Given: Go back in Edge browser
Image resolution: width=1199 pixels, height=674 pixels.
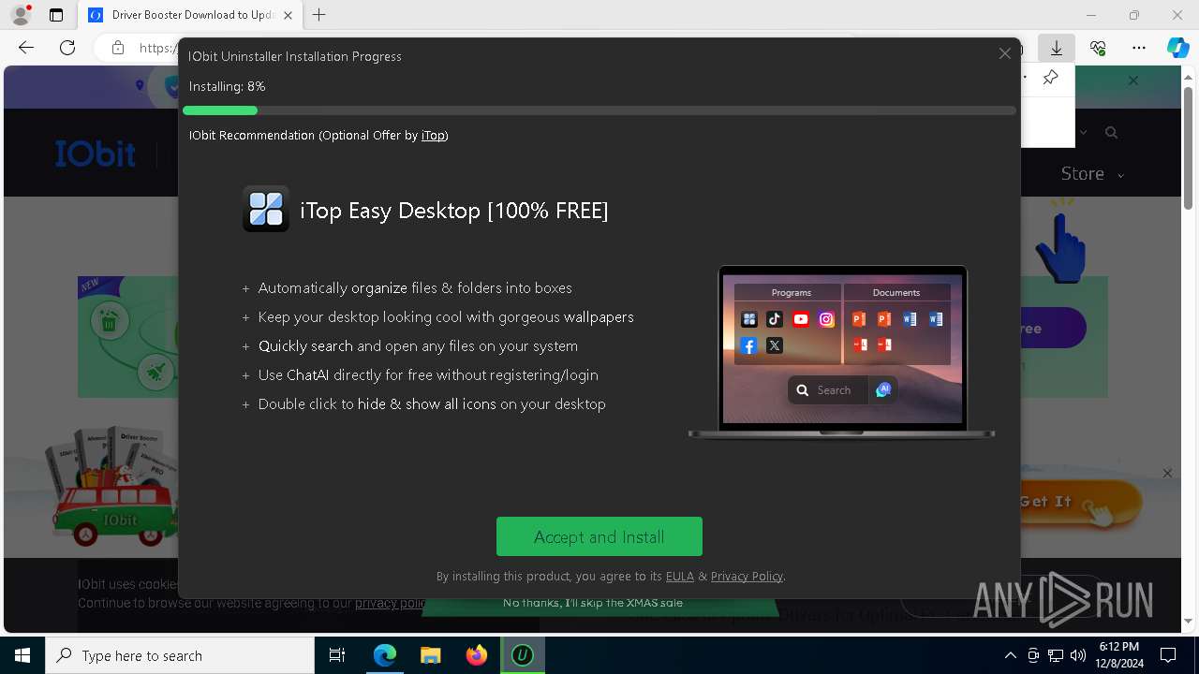Looking at the screenshot, I should (x=26, y=48).
